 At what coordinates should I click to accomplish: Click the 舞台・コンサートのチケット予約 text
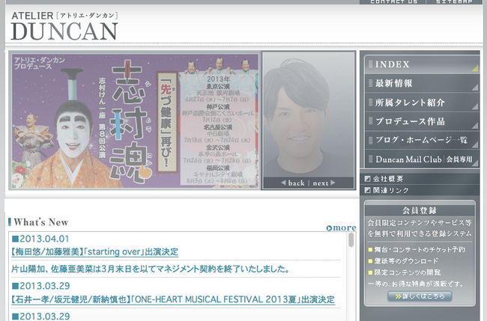tap(420, 249)
